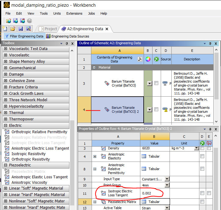Click the parameterize icon in properties column E header
221x210 pixels.
(209, 143)
